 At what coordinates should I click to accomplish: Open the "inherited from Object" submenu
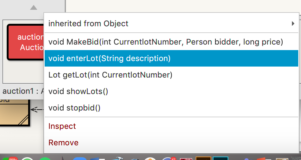[x=88, y=24]
